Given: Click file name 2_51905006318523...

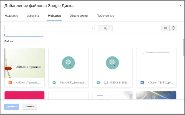Looking at the screenshot, I should [x=117, y=83].
